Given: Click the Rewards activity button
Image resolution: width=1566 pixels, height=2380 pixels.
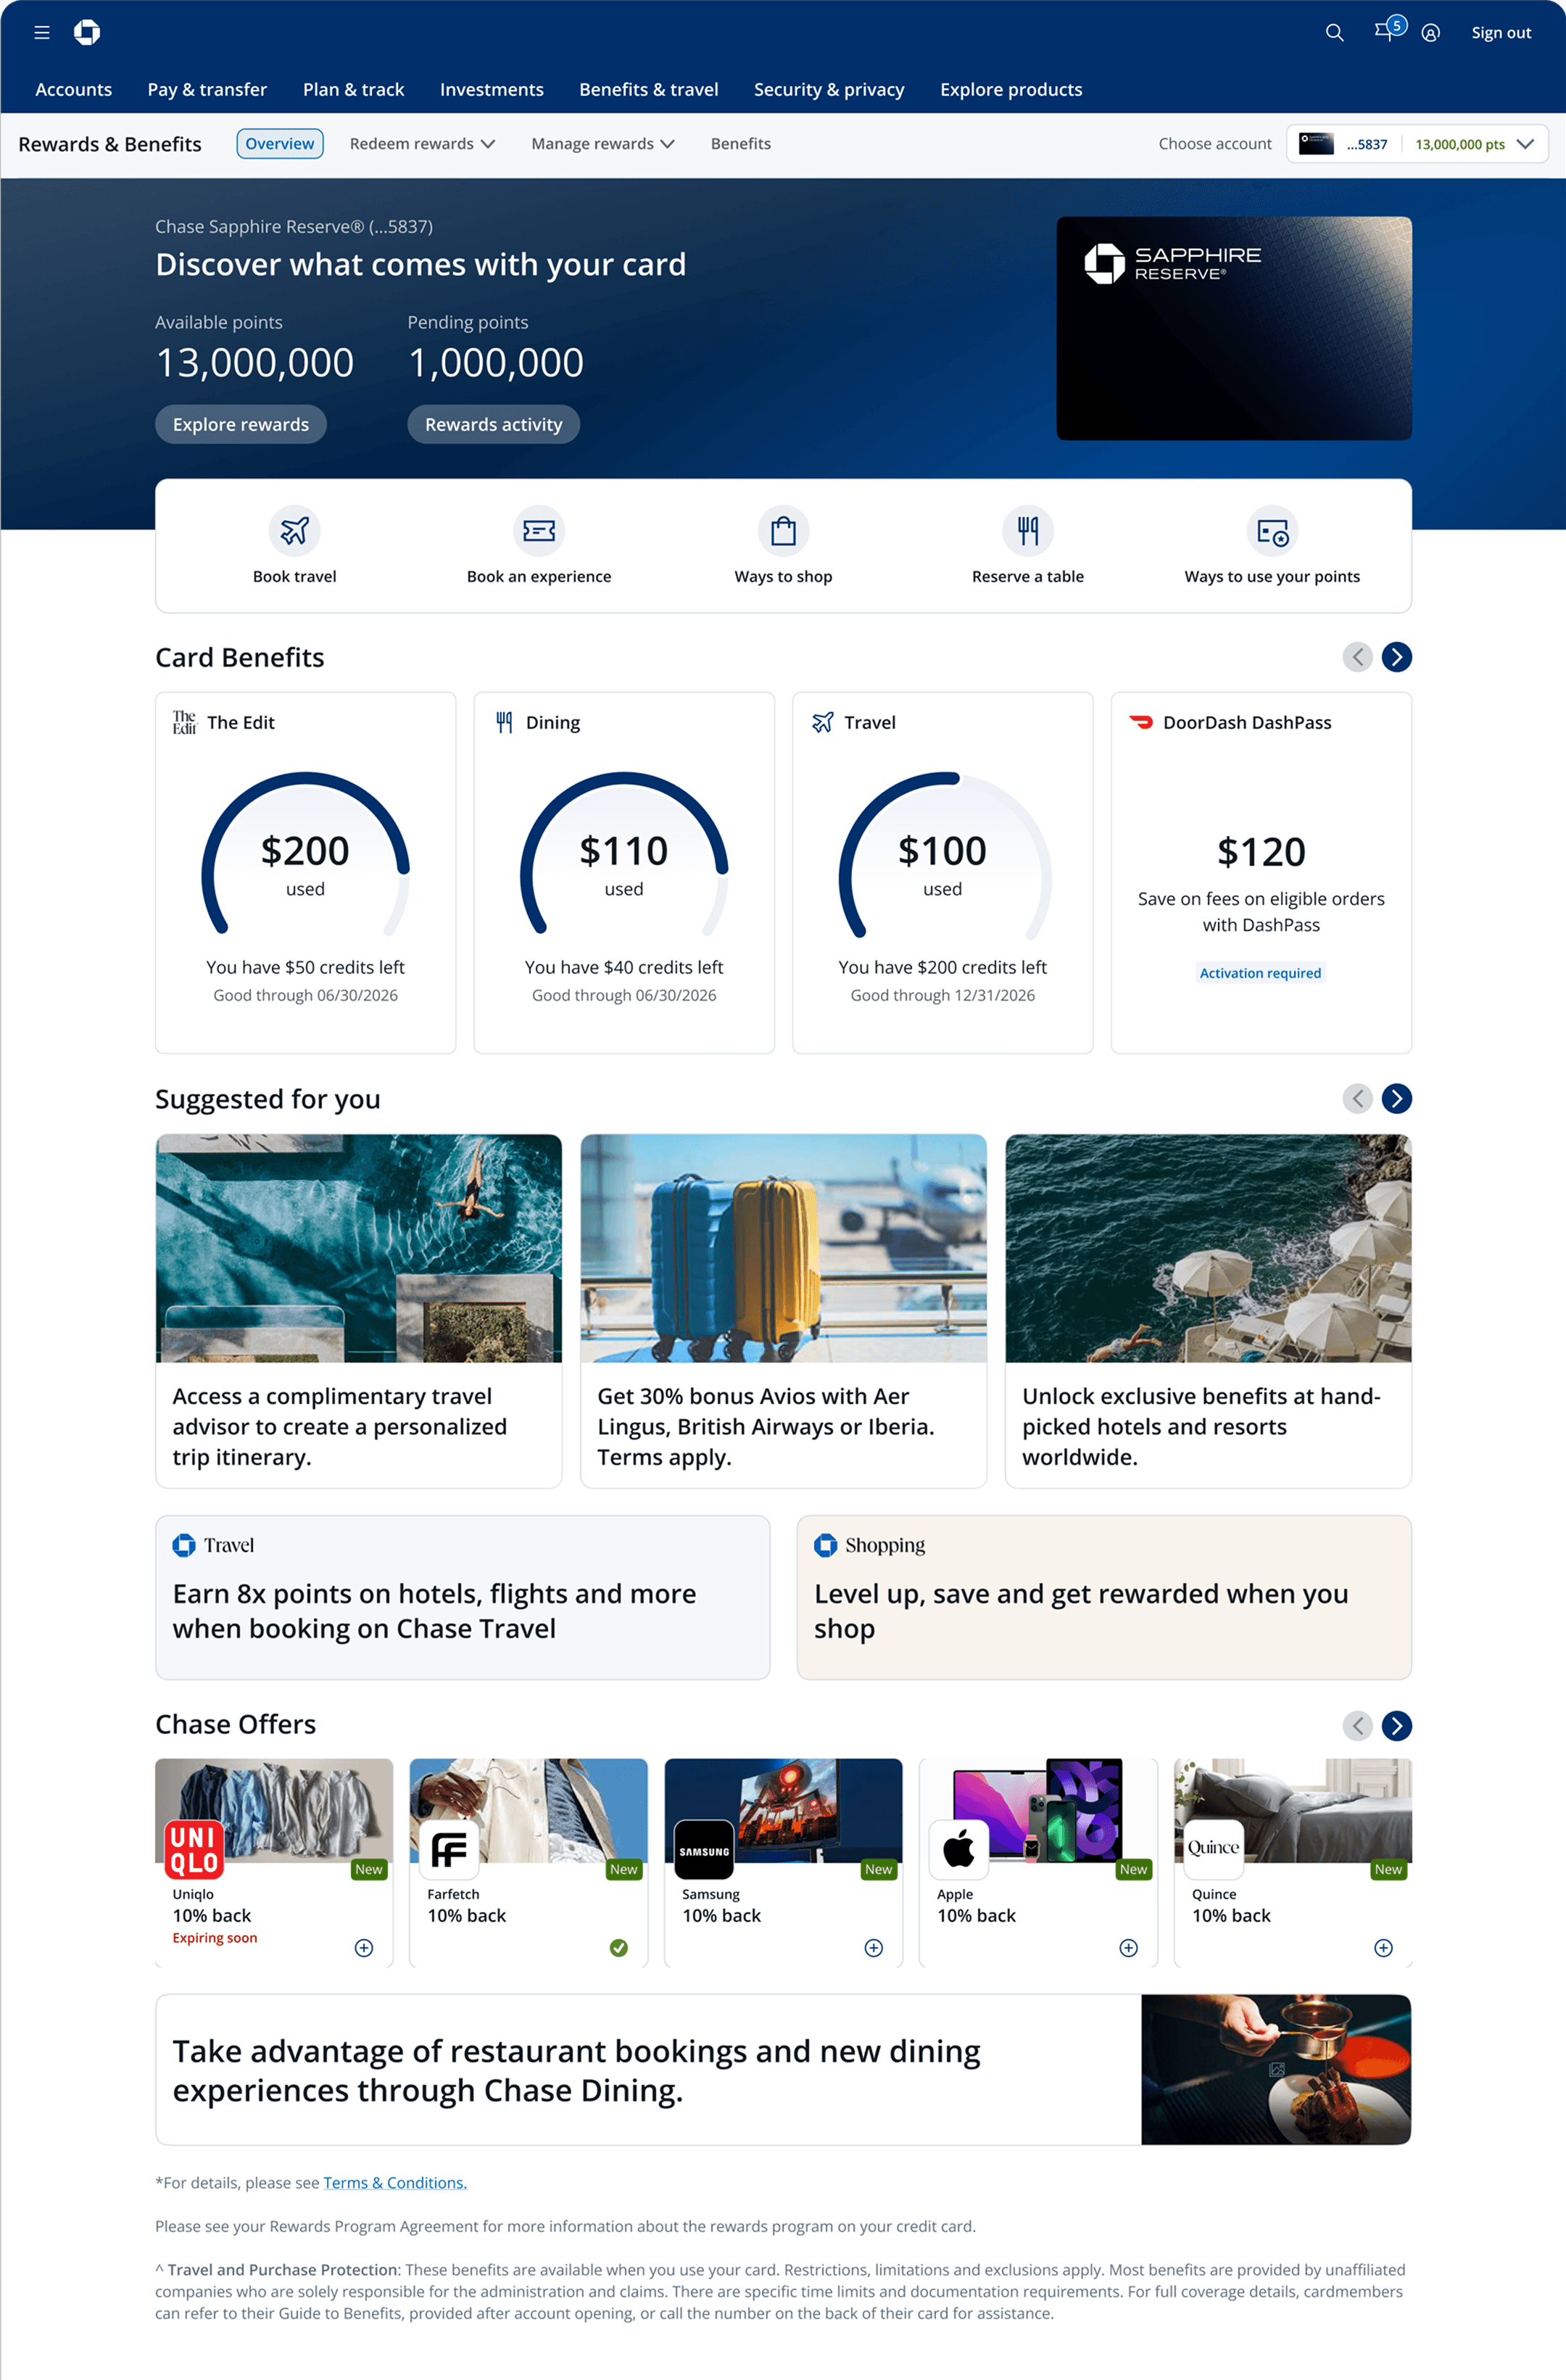Looking at the screenshot, I should pos(493,424).
